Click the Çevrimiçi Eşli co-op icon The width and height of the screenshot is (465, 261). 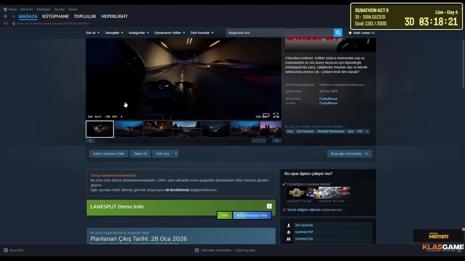(289, 239)
